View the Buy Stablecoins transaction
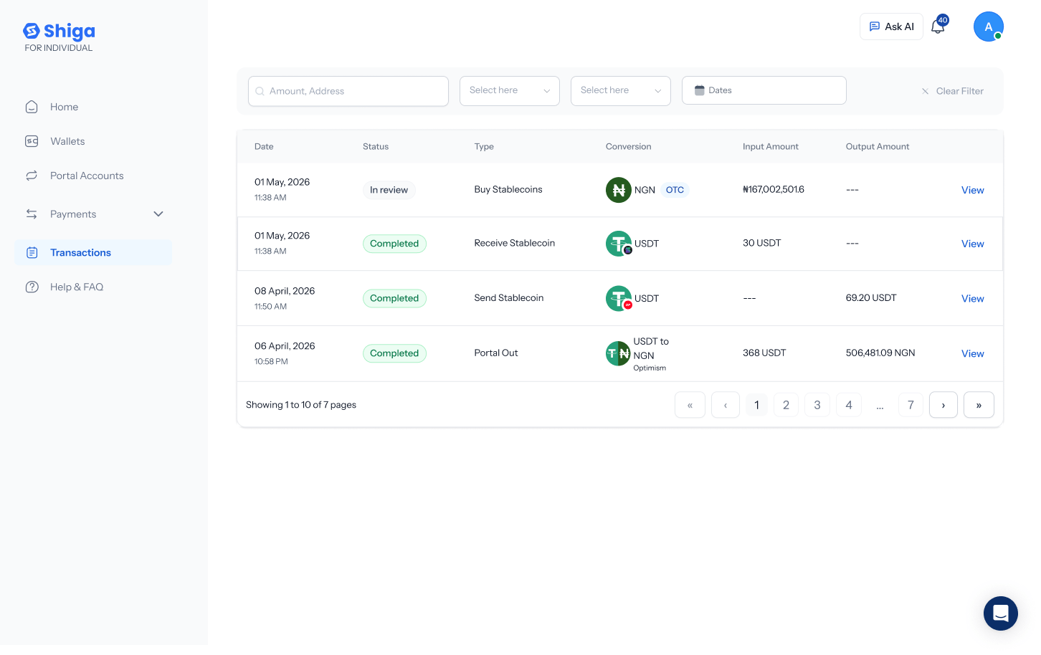The width and height of the screenshot is (1041, 655). (972, 190)
